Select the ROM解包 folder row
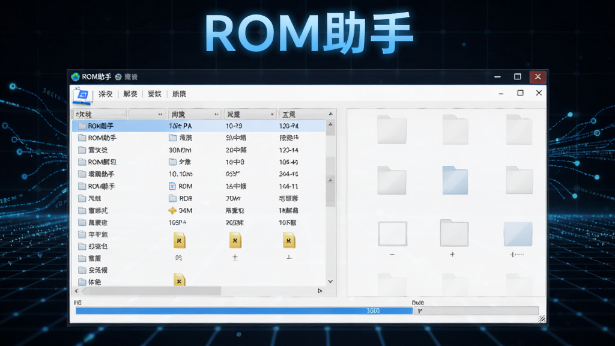 199,162
